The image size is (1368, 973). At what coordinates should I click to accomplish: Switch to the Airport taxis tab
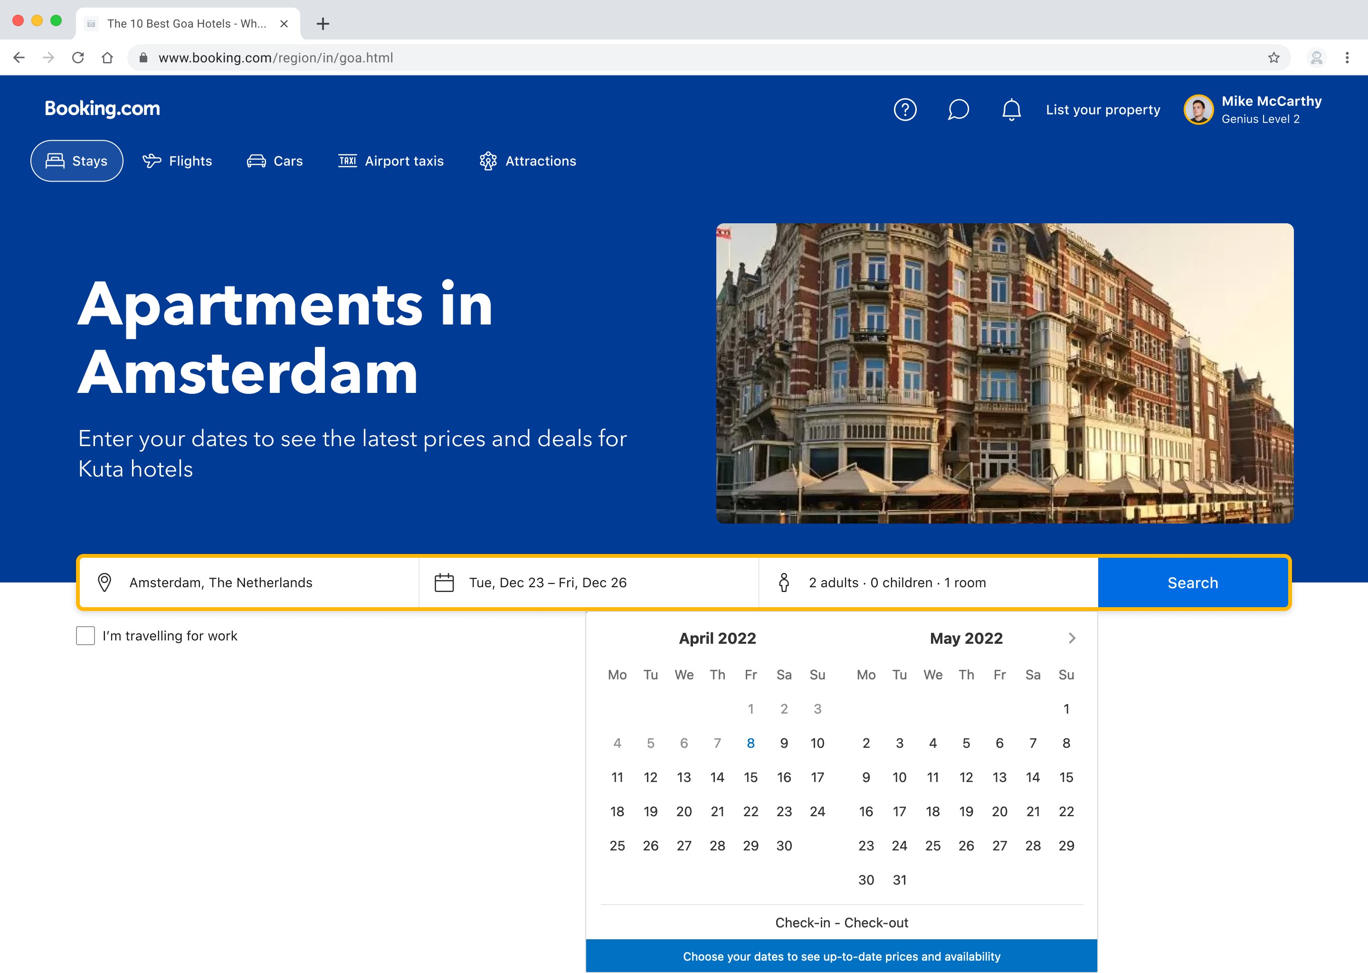click(x=391, y=161)
